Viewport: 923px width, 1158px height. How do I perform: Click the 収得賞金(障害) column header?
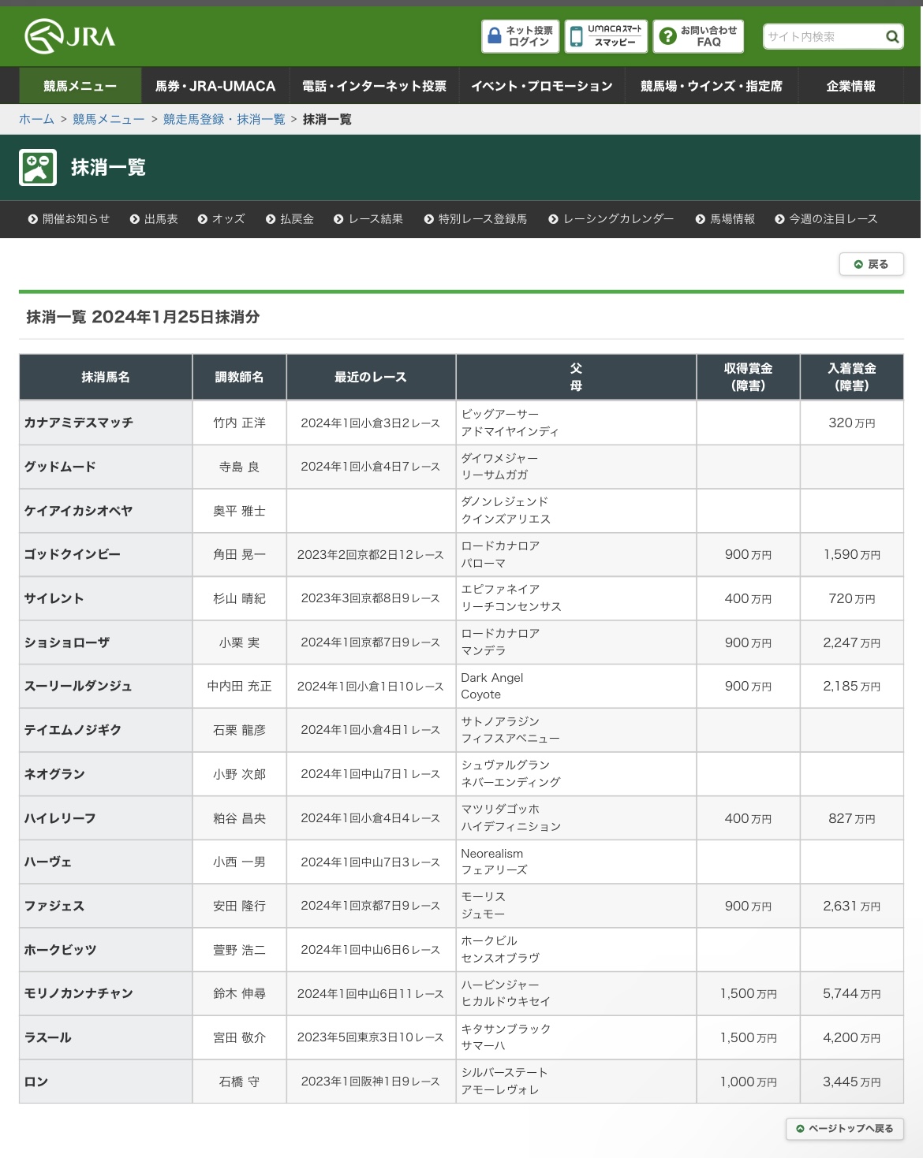pos(749,377)
